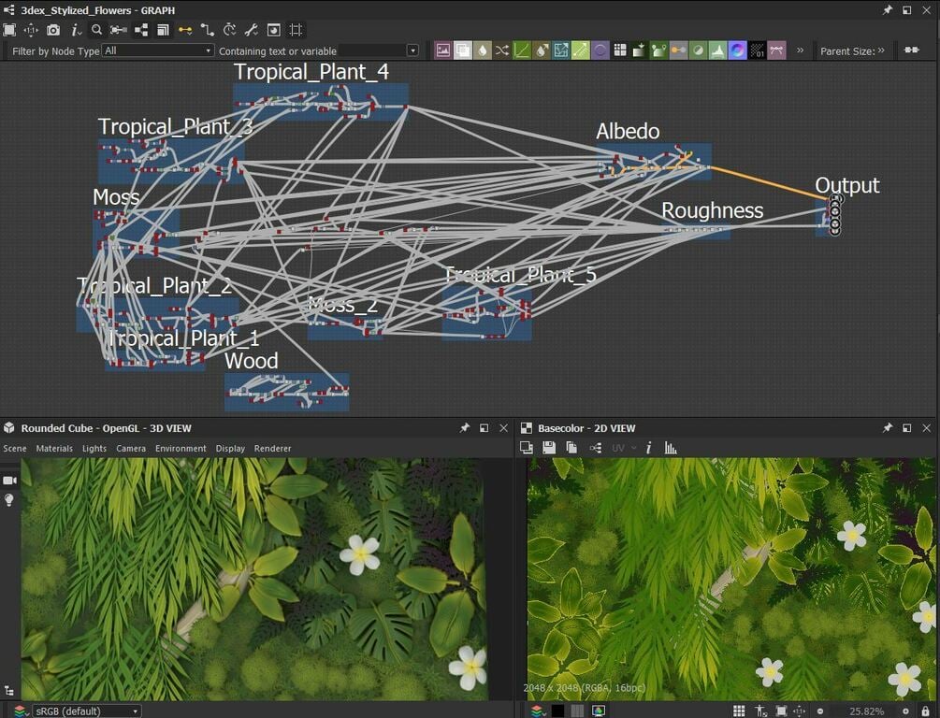This screenshot has height=718, width=940.
Task: Add a Levels node from the toolbar
Action: coord(717,50)
